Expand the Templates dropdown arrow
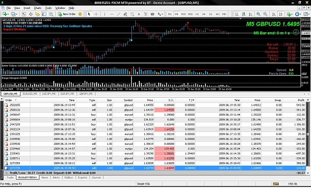Viewport: 311px width, 194px height. (309, 14)
